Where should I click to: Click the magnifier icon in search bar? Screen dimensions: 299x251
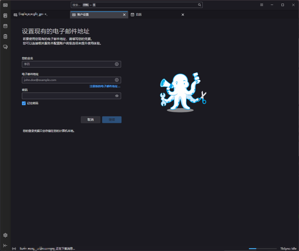point(199,5)
